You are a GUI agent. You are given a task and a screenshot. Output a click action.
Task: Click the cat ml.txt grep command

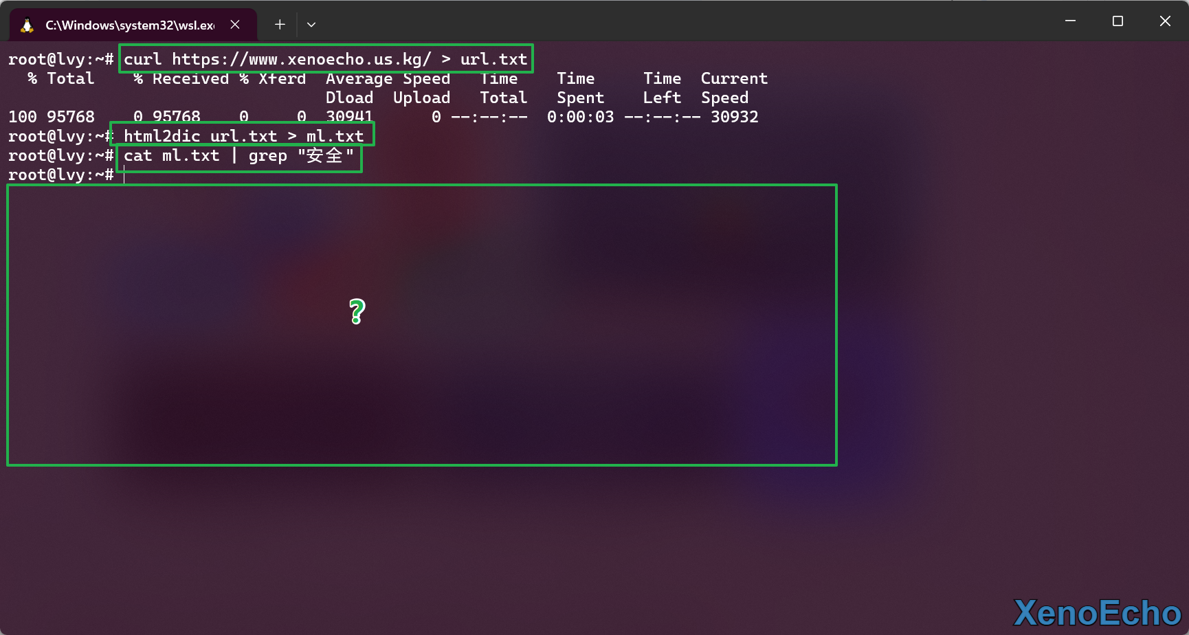tap(238, 156)
